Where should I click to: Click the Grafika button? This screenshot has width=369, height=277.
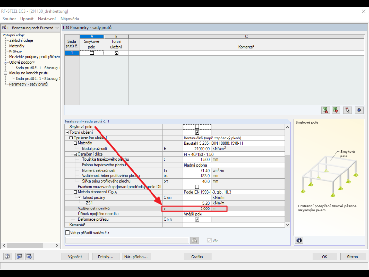tap(197, 257)
